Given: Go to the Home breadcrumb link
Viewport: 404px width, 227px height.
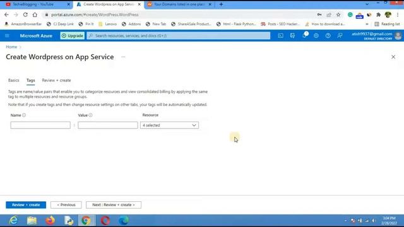Looking at the screenshot, I should [x=11, y=47].
